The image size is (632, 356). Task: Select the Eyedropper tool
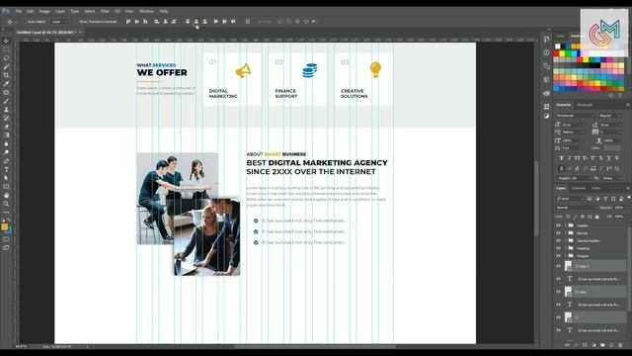click(6, 84)
